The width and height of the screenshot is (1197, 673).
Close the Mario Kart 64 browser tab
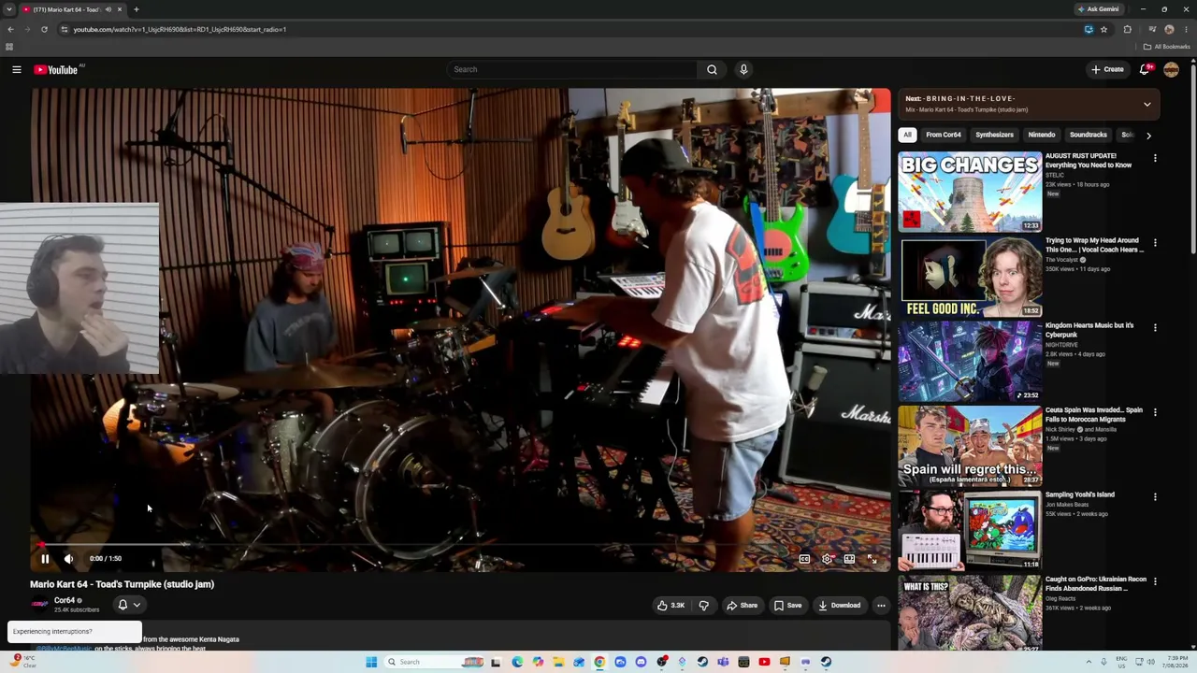pos(120,9)
